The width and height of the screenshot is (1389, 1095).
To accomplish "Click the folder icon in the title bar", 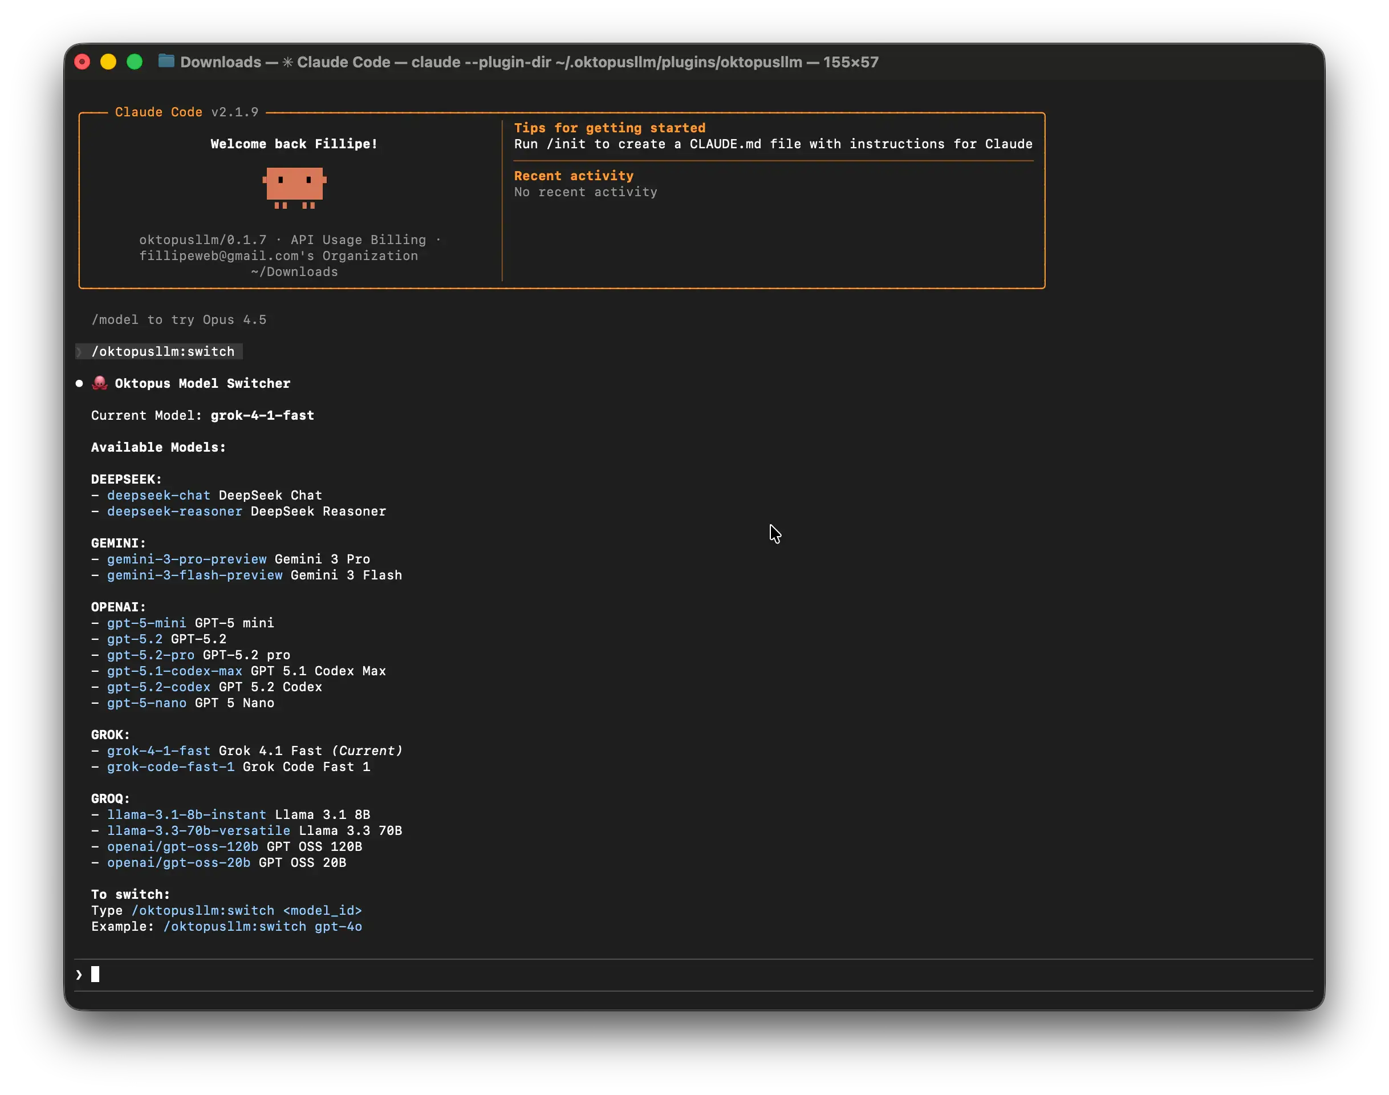I will click(x=166, y=62).
